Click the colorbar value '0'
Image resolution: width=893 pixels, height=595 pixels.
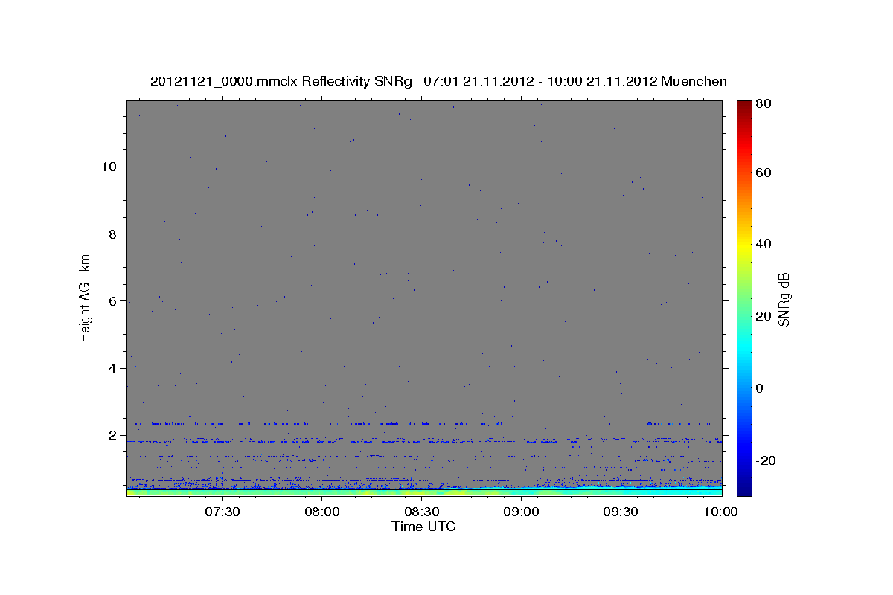click(760, 388)
